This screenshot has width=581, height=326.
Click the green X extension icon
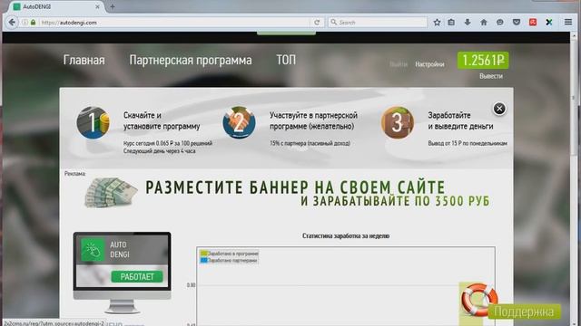[549, 22]
